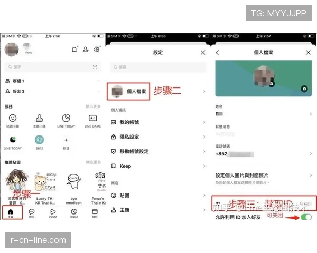The width and height of the screenshot is (317, 253).
Task: Open the green-dot LINE TODAY shortcut icon
Action: [13, 140]
